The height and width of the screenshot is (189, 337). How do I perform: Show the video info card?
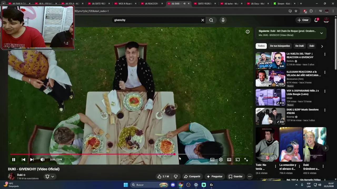coord(247,32)
